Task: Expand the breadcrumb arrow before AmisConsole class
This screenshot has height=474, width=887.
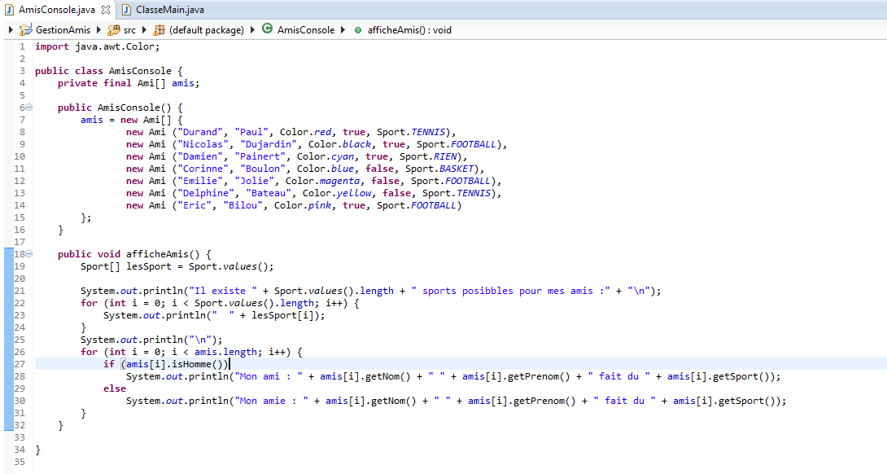Action: tap(252, 30)
